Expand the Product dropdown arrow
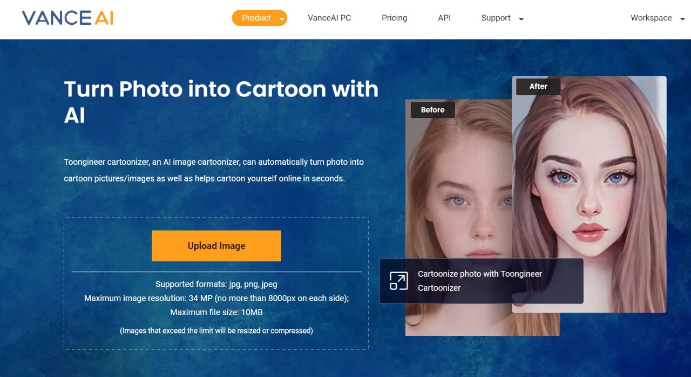This screenshot has width=691, height=377. pos(282,19)
